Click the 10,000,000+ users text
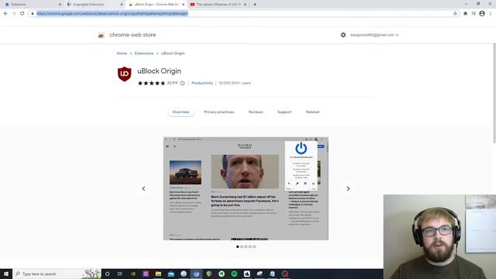Image resolution: width=496 pixels, height=279 pixels. [235, 83]
